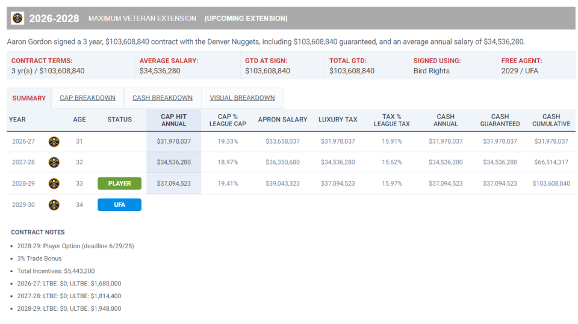Click the $37,094,523 cap hit cell

pos(173,183)
